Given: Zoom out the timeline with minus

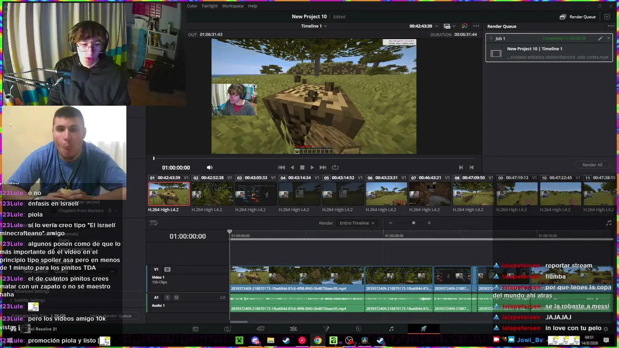Looking at the screenshot, I should 390,223.
